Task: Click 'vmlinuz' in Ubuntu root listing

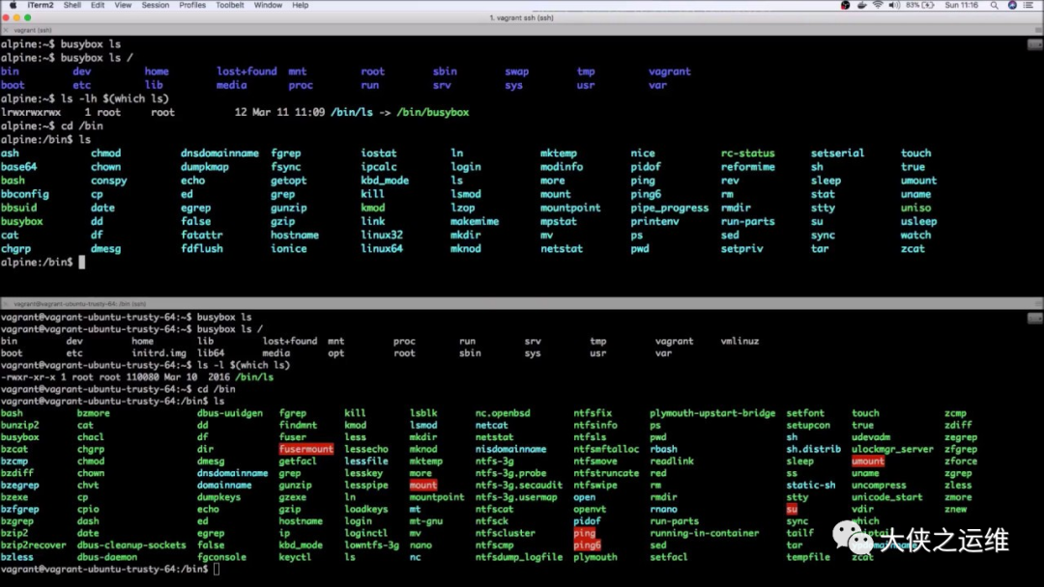Action: click(x=739, y=341)
